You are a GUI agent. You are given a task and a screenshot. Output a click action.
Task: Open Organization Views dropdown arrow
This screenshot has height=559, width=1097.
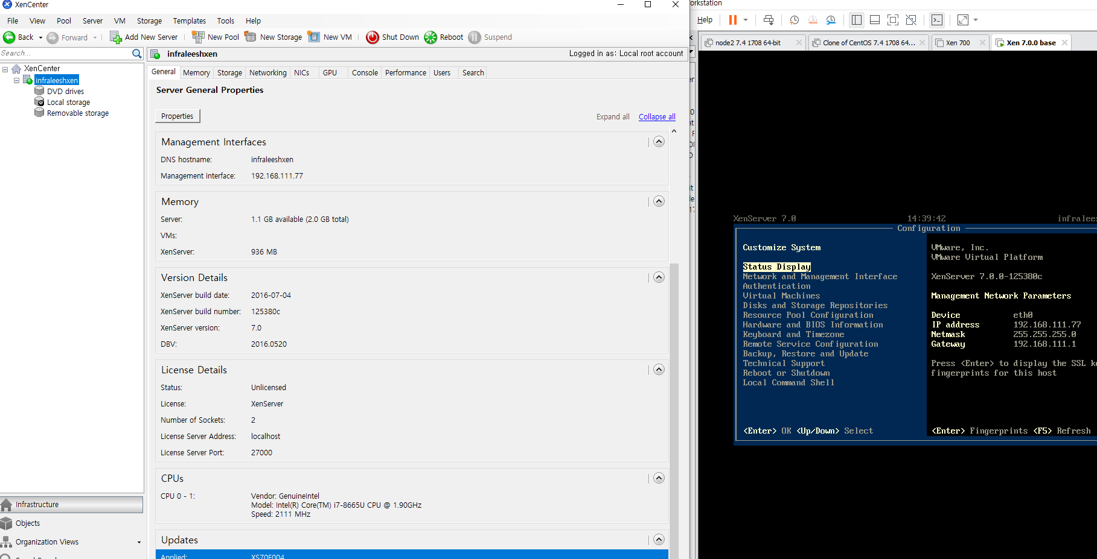(x=139, y=543)
